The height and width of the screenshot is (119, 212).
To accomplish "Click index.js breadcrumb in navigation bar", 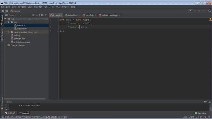I will pos(15,11).
